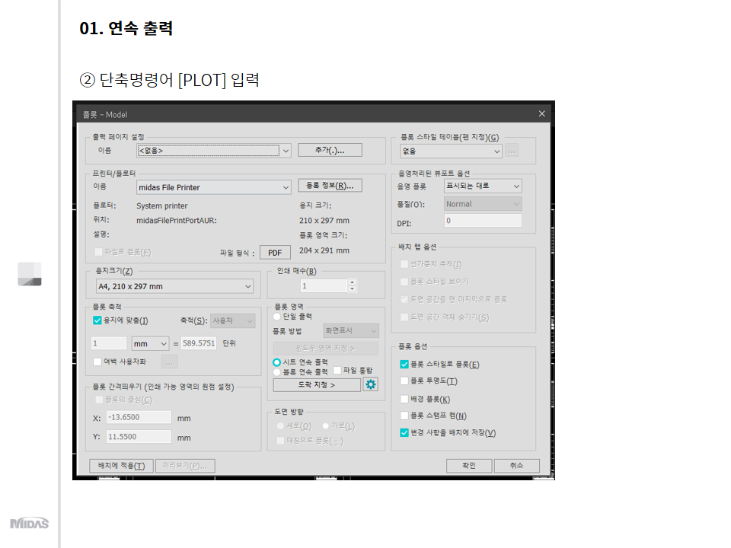Click the midasFilePrintPortAUR: location text
This screenshot has width=731, height=548.
177,221
